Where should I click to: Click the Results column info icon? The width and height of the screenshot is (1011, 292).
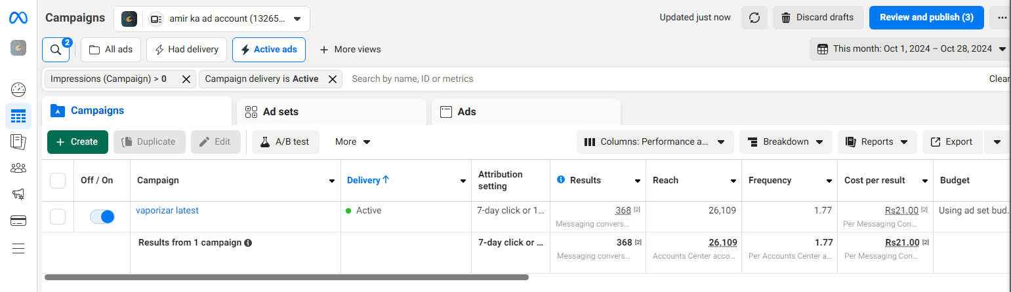pos(560,179)
